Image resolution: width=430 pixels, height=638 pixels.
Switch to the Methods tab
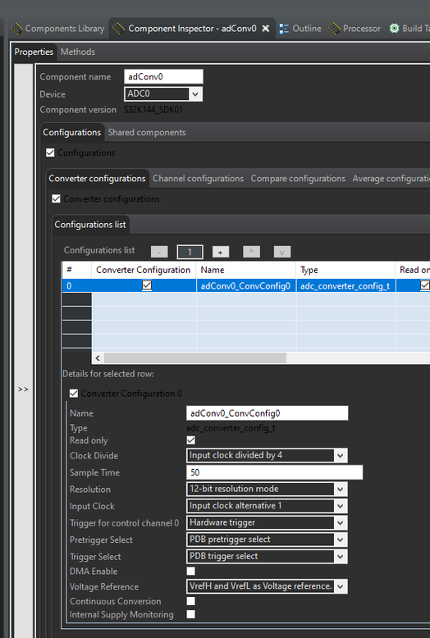coord(78,52)
